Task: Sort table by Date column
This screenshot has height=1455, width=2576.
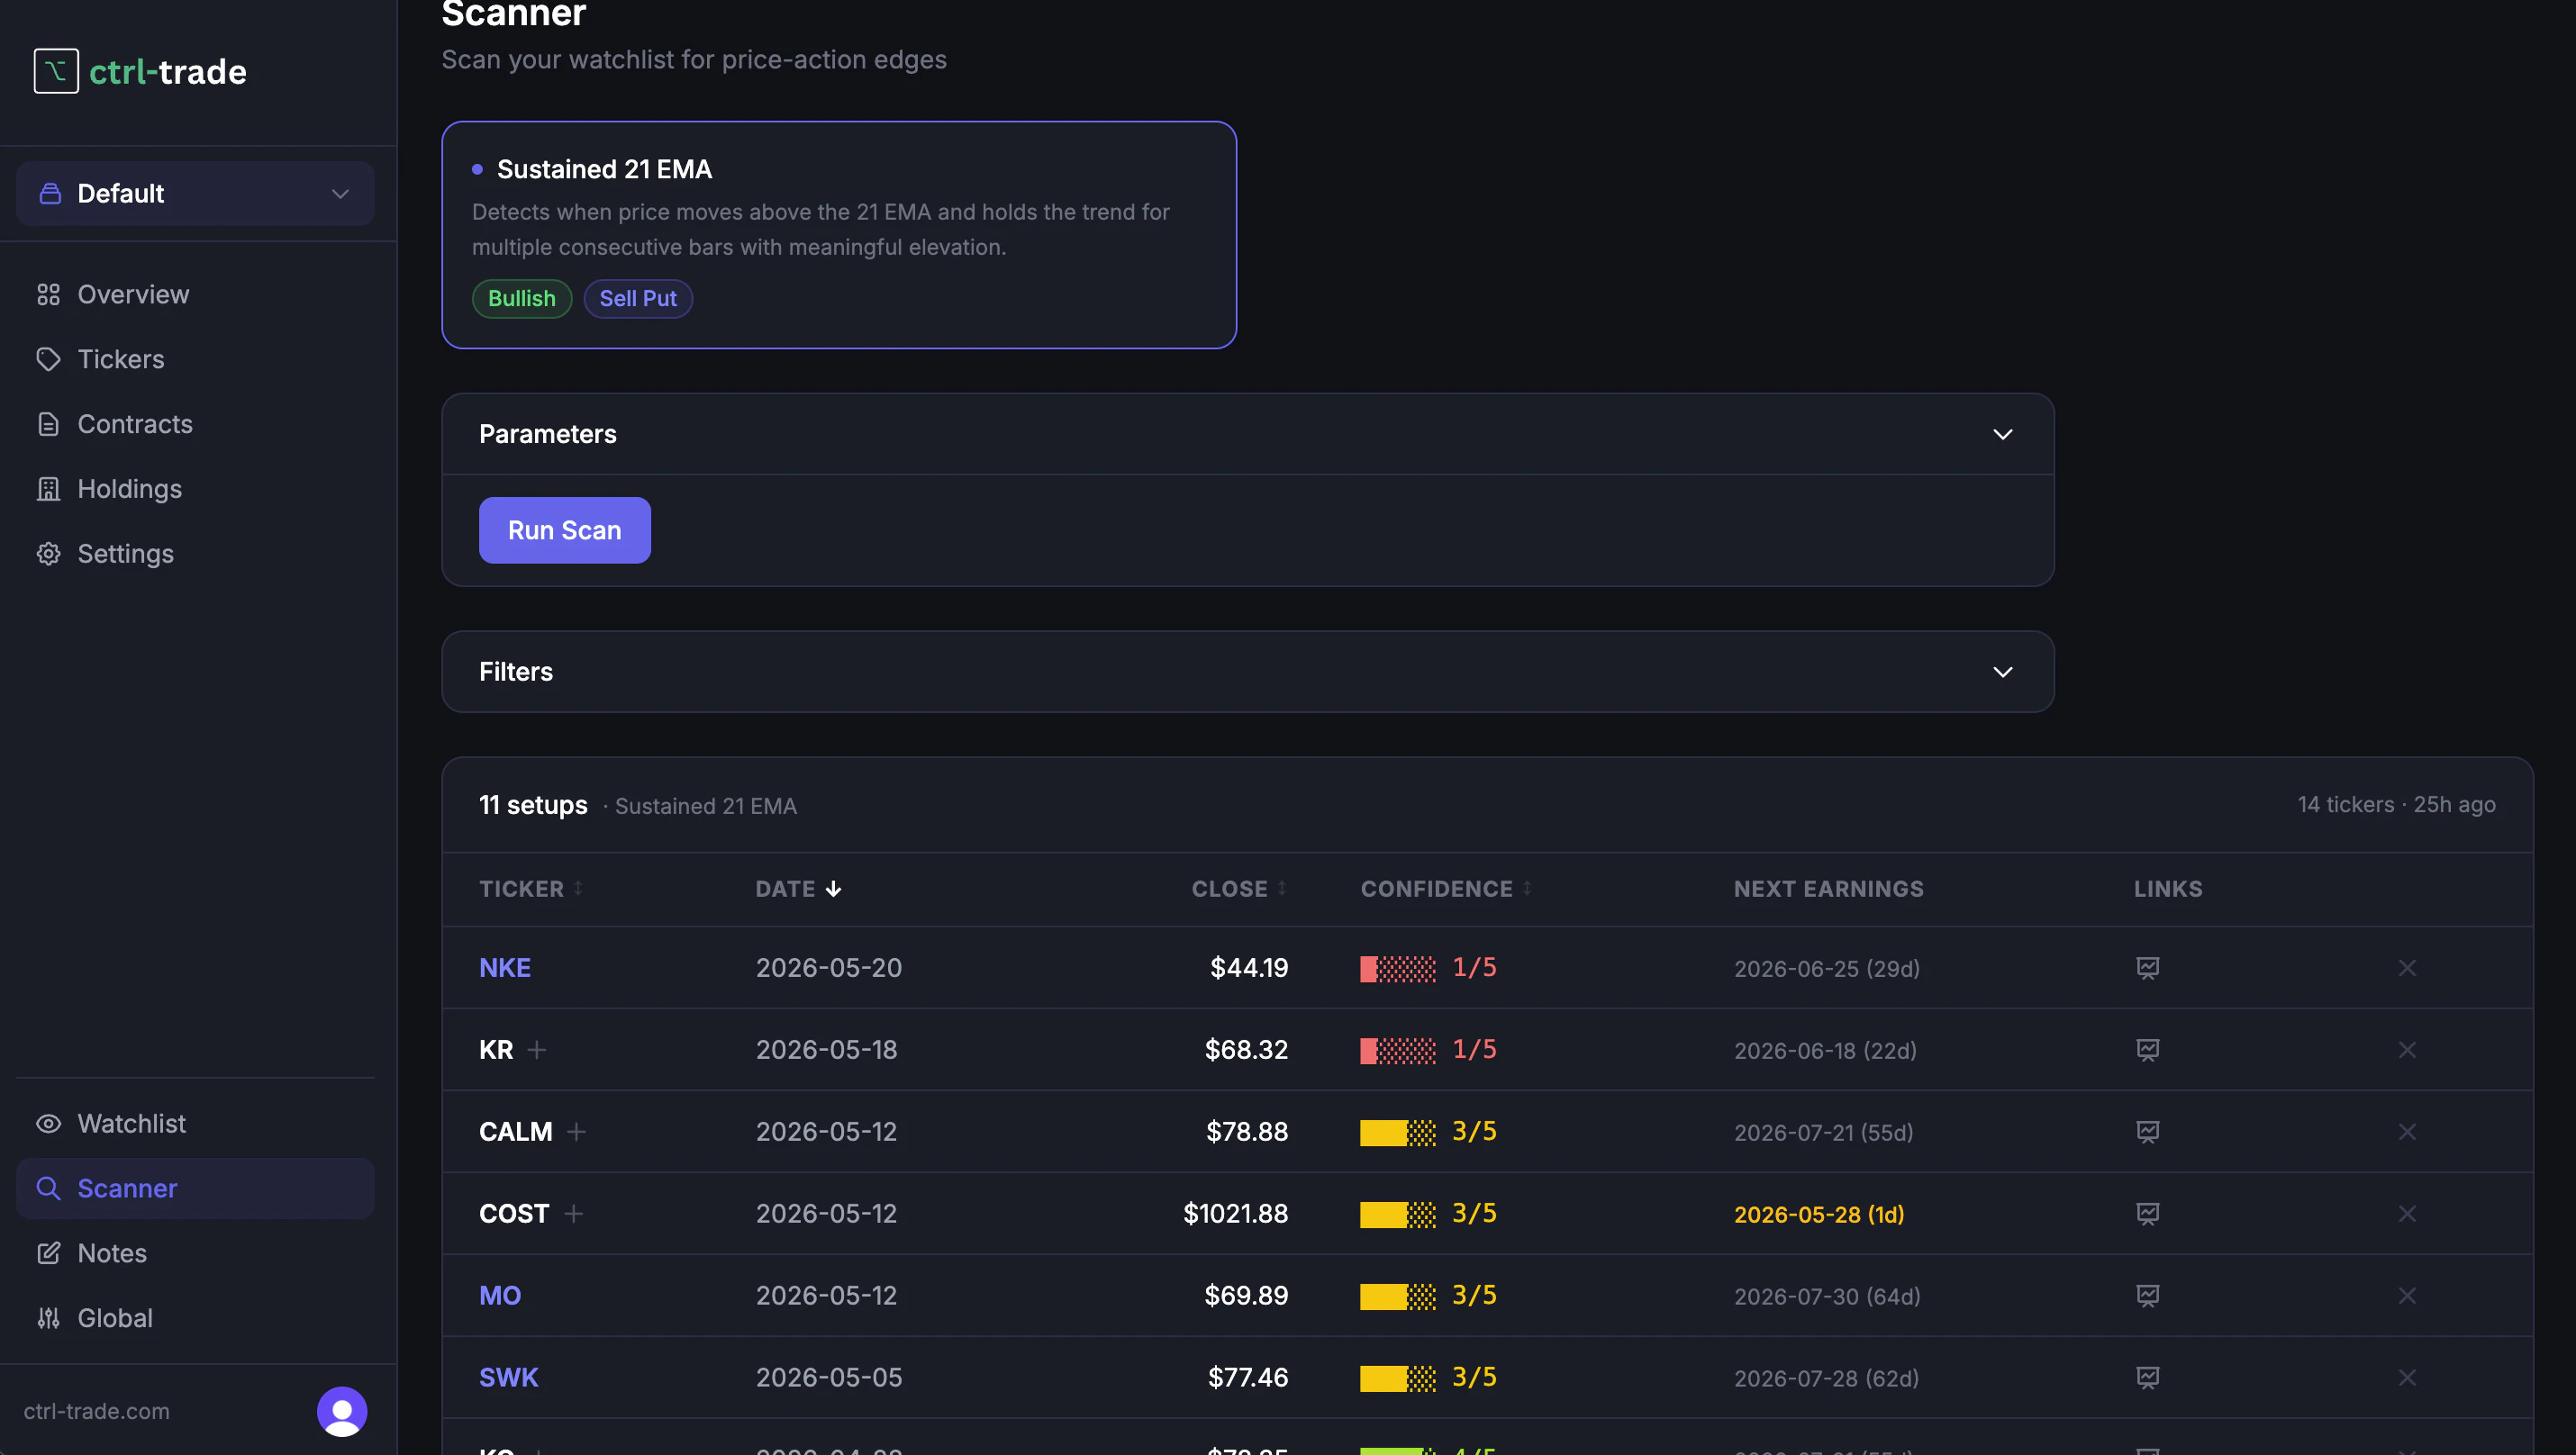Action: [x=798, y=890]
